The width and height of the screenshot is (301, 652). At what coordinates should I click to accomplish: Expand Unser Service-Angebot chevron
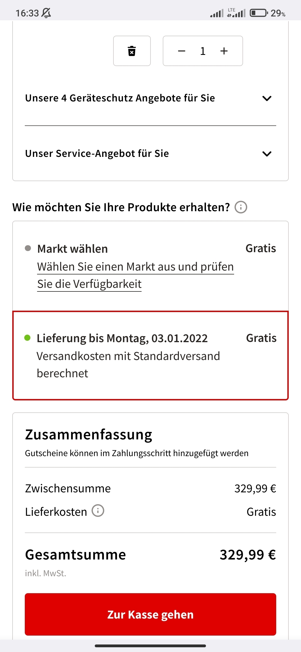267,154
